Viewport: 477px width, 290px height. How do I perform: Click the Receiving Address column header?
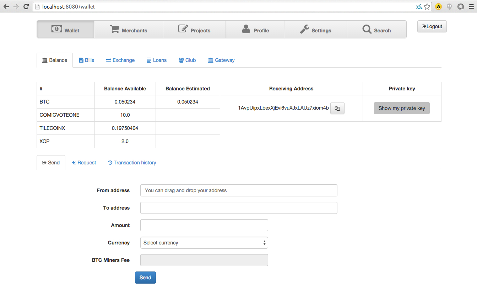point(291,89)
